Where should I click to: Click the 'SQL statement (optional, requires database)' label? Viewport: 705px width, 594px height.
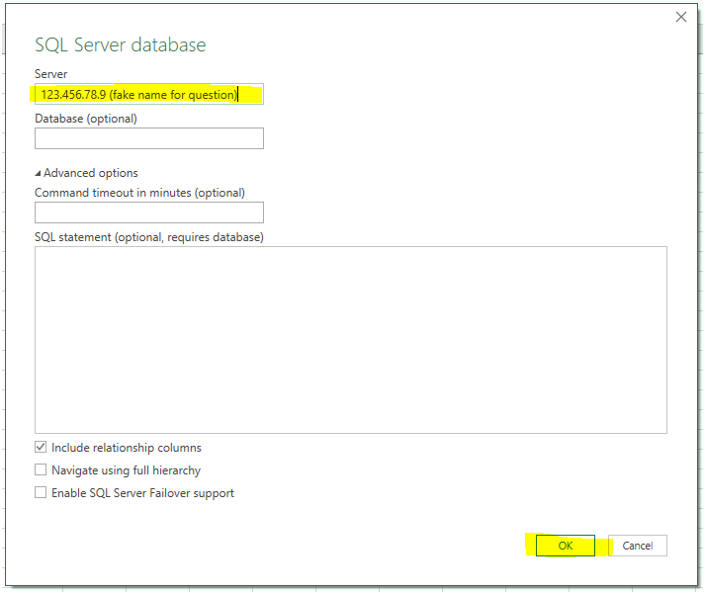(149, 237)
